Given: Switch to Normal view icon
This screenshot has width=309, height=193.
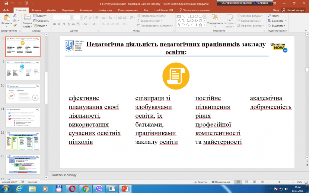Looking at the screenshot, I should click(x=238, y=182).
